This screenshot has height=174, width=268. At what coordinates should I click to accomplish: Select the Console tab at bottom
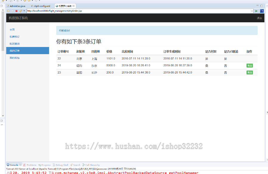point(14,165)
